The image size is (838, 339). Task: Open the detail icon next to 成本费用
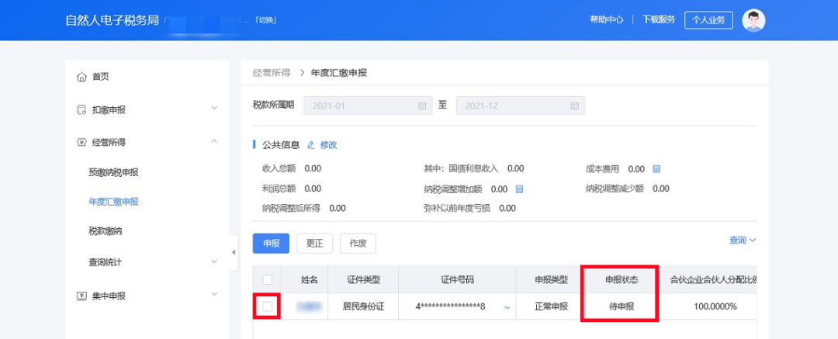coord(656,169)
